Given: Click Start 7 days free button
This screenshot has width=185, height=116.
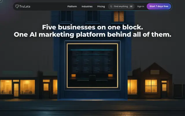Looking at the screenshot, I should coord(159,6).
